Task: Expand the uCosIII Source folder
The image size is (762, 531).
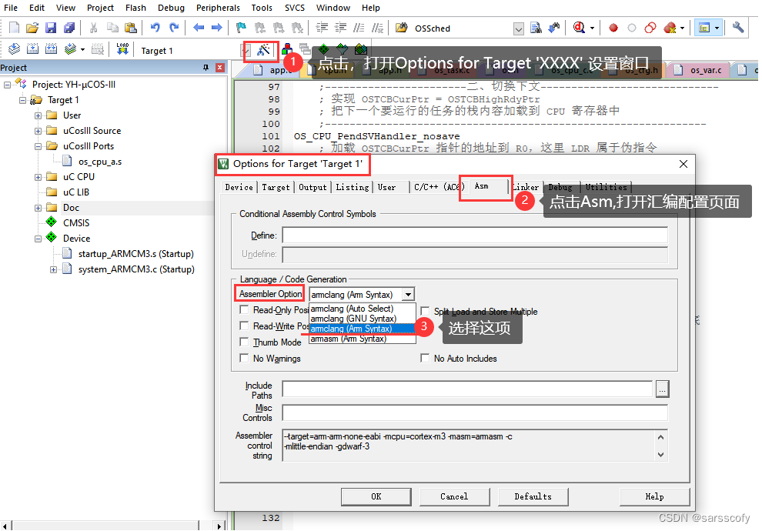Action: click(38, 131)
